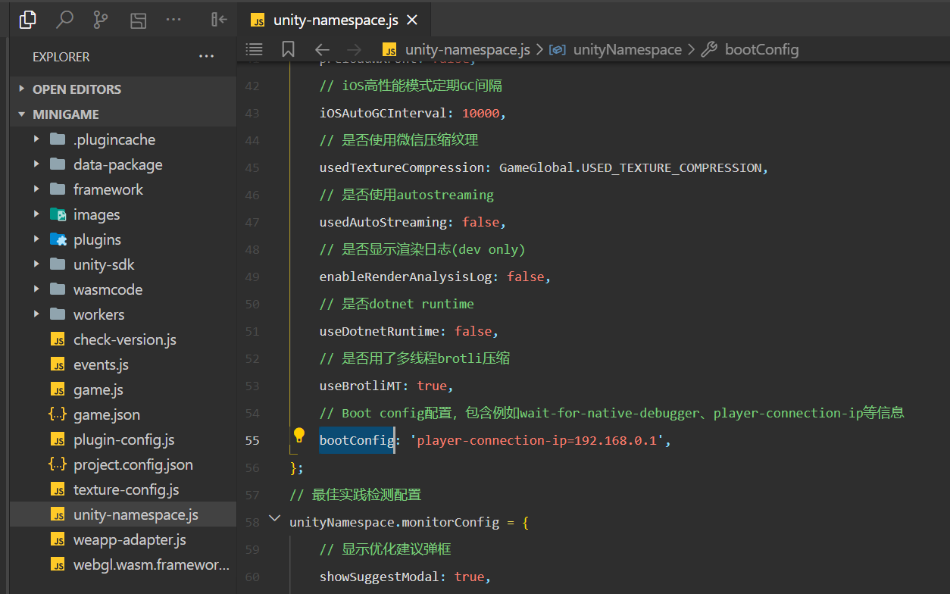Open the Search panel icon
Viewport: 950px width, 594px height.
64,20
